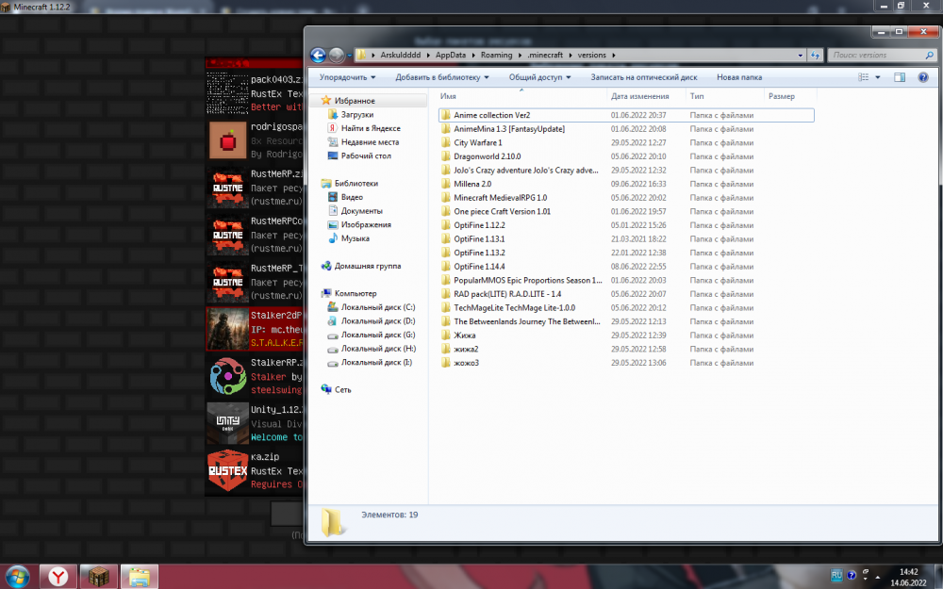943x589 pixels.
Task: Select the Anime collection Ver2 folder
Action: [626, 115]
